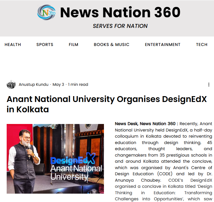Open the Health menu item
214x202 pixels.
point(13,45)
